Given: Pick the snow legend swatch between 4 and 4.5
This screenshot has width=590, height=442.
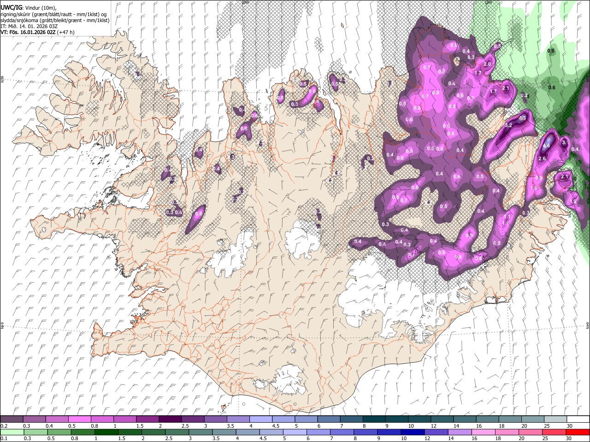Looking at the screenshot, I should [260, 419].
